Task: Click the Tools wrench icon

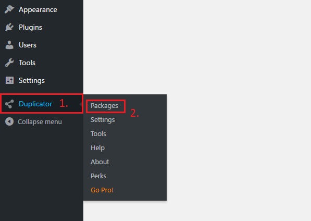Action: pos(9,63)
